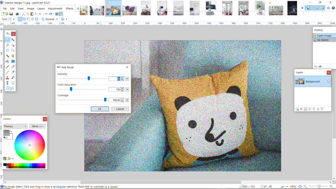The image size is (336, 189).
Task: Open the Effects menu
Action: [x=69, y=8]
